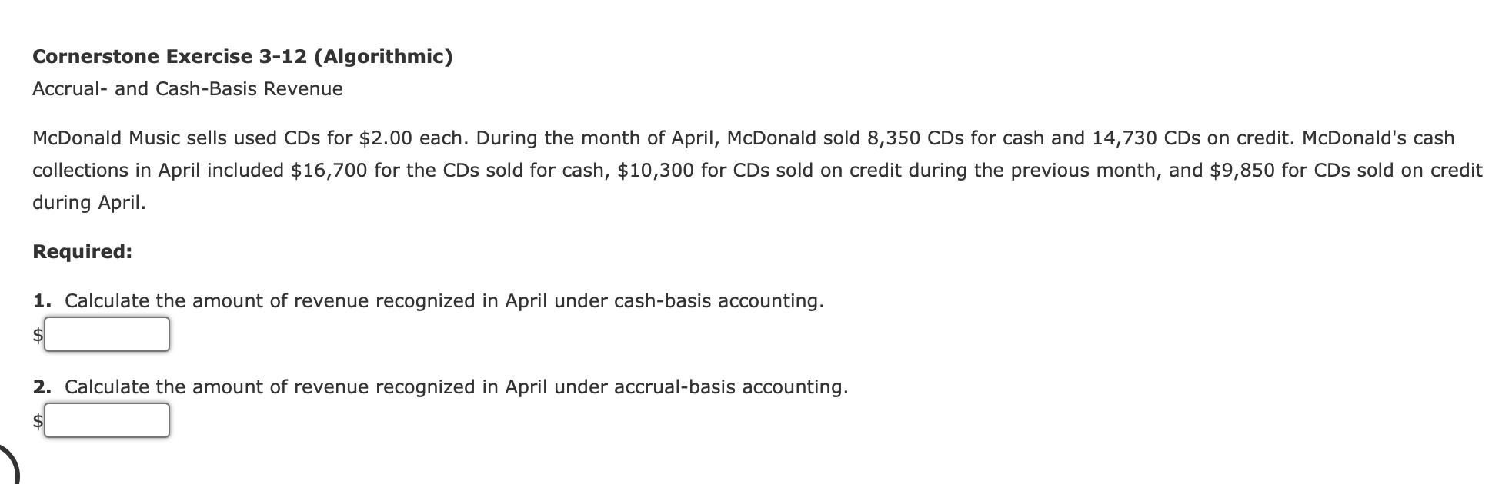Click the Accrual- and Cash-Basis Revenue subtitle

tap(187, 88)
